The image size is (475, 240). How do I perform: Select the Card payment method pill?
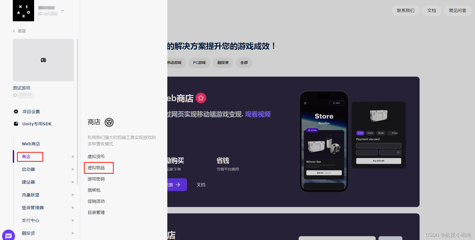[360, 133]
